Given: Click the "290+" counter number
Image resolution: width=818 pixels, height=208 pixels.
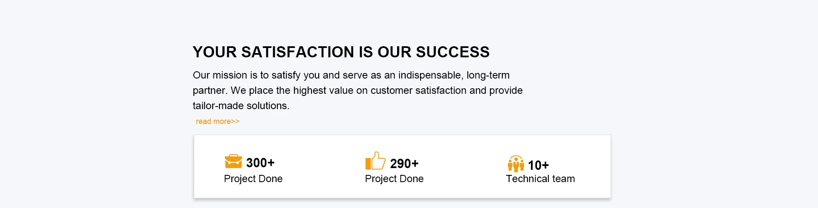Looking at the screenshot, I should coord(404,163).
